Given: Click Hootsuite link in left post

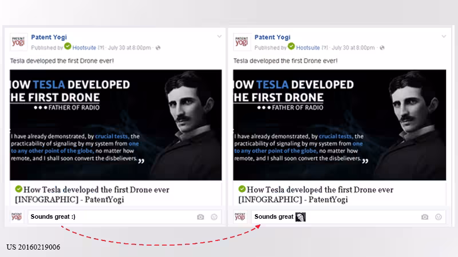Looking at the screenshot, I should pos(84,48).
